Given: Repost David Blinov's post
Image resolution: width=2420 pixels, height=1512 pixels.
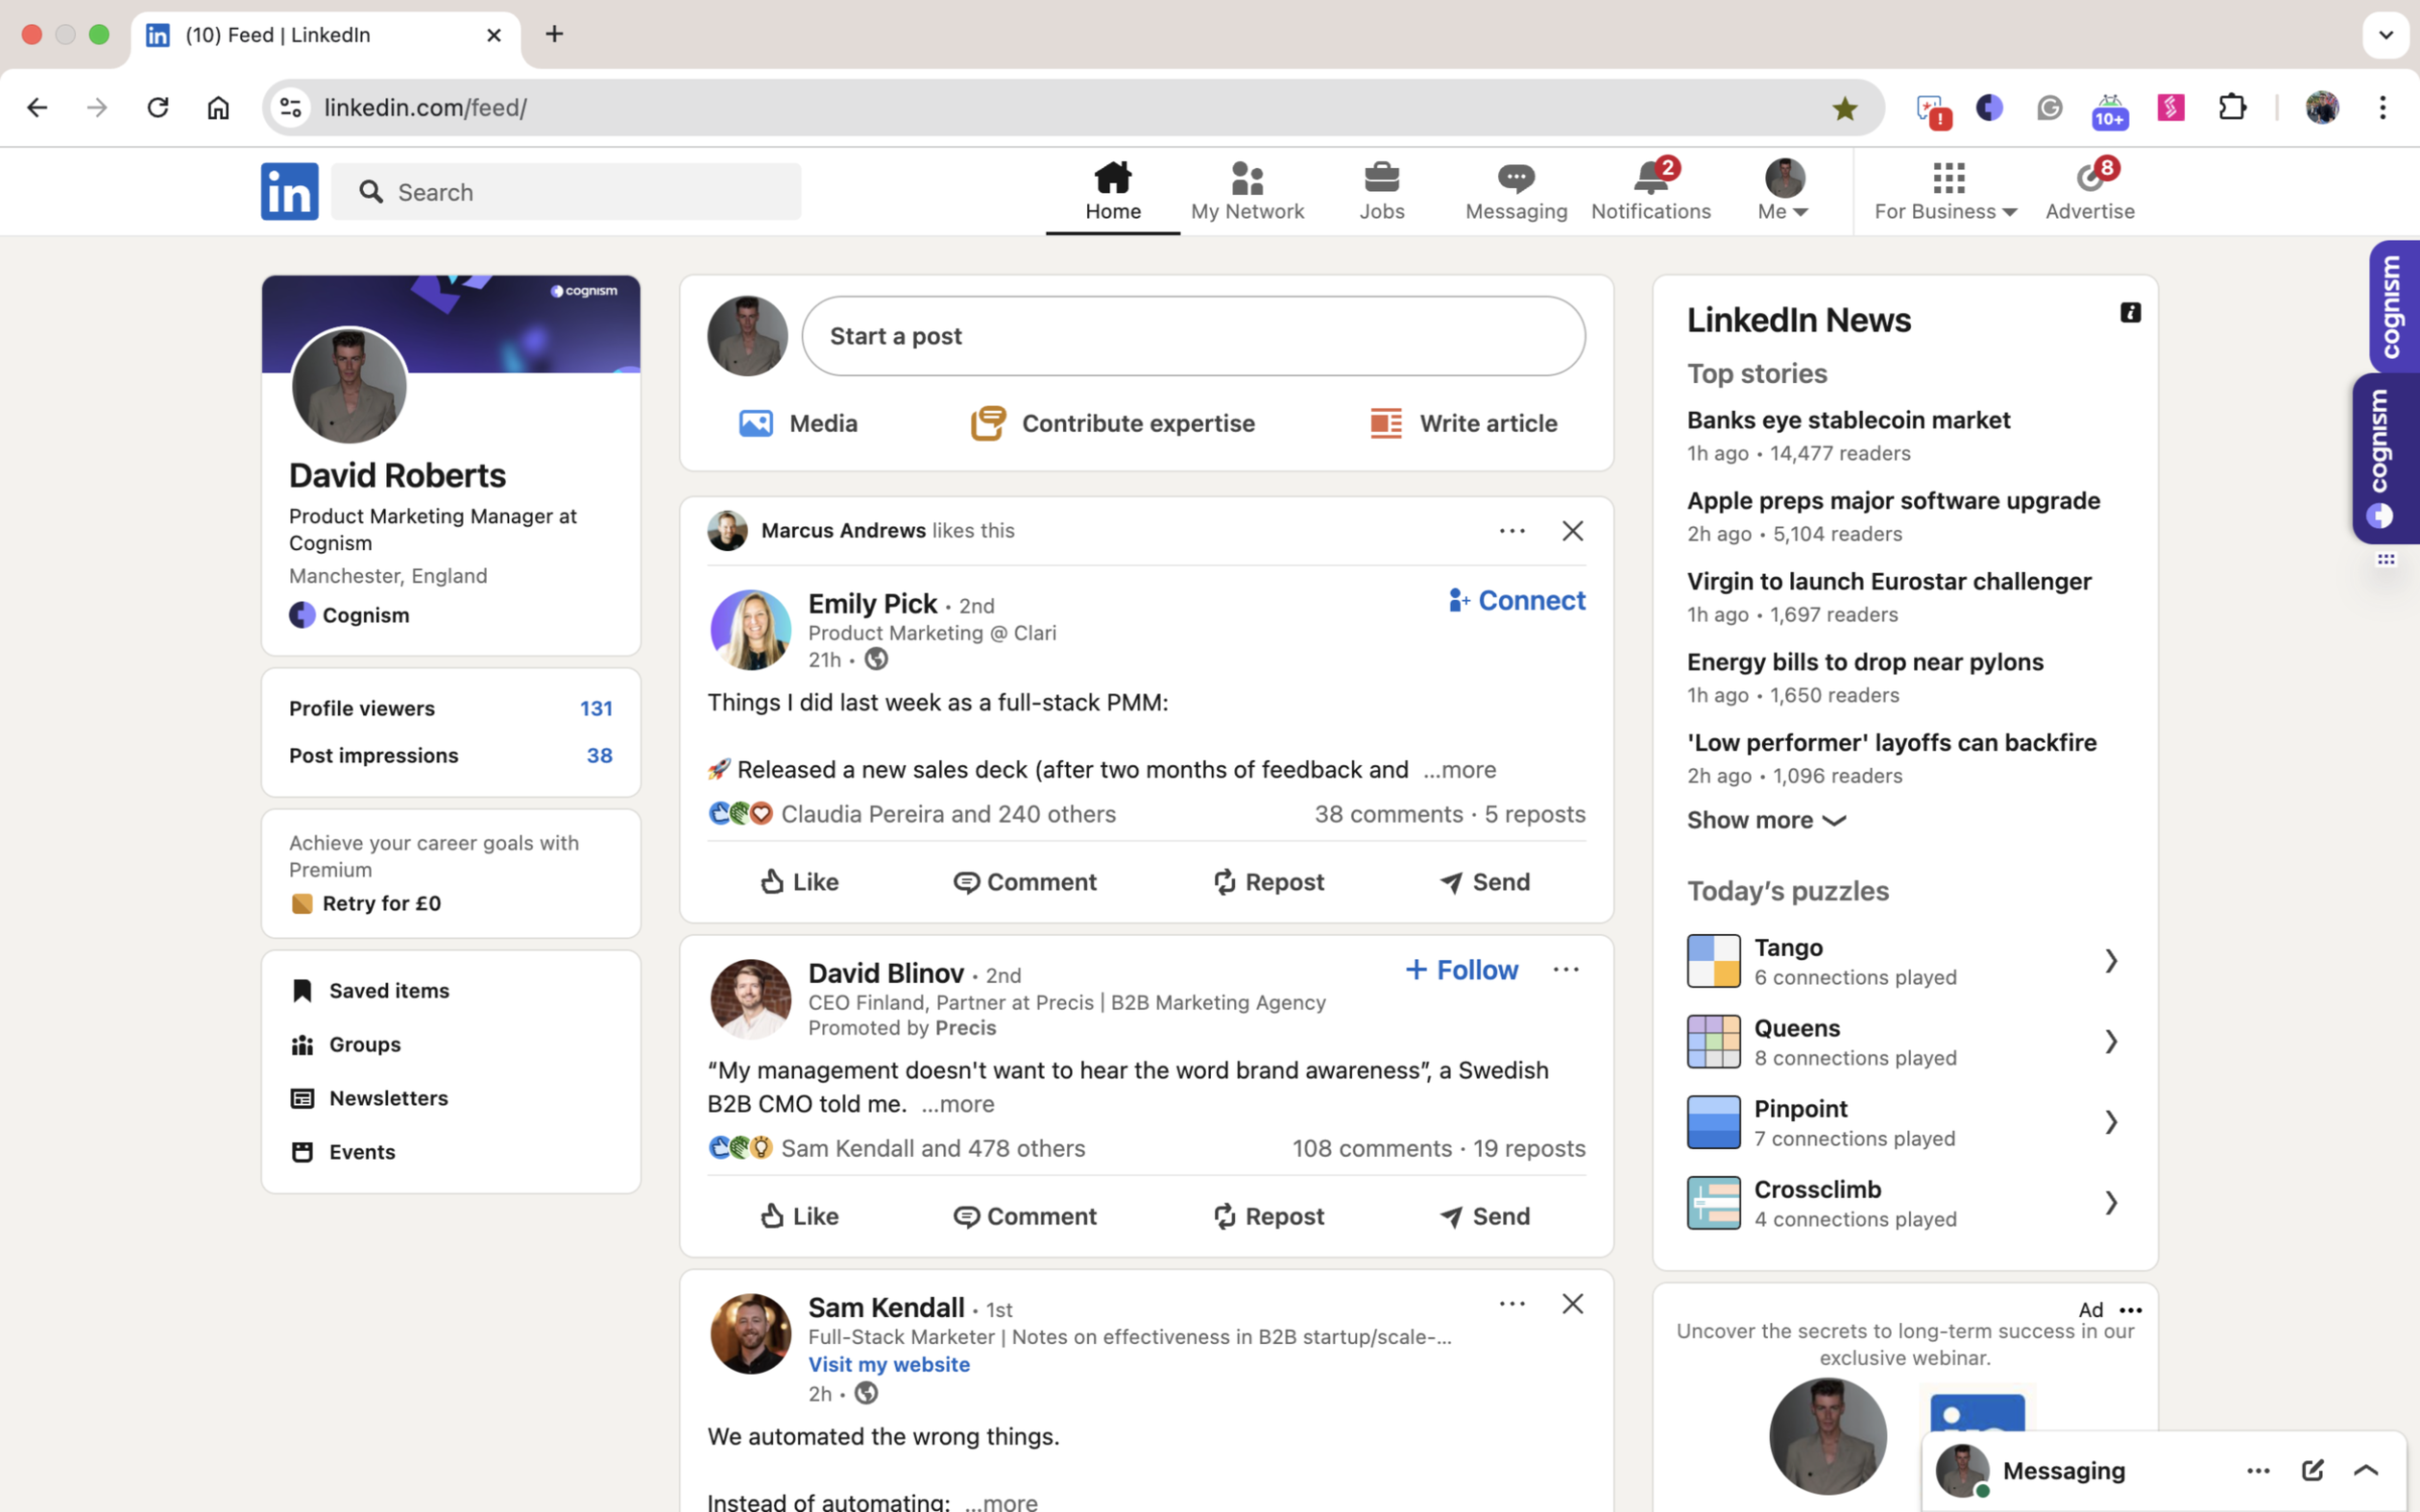Looking at the screenshot, I should (1268, 1216).
